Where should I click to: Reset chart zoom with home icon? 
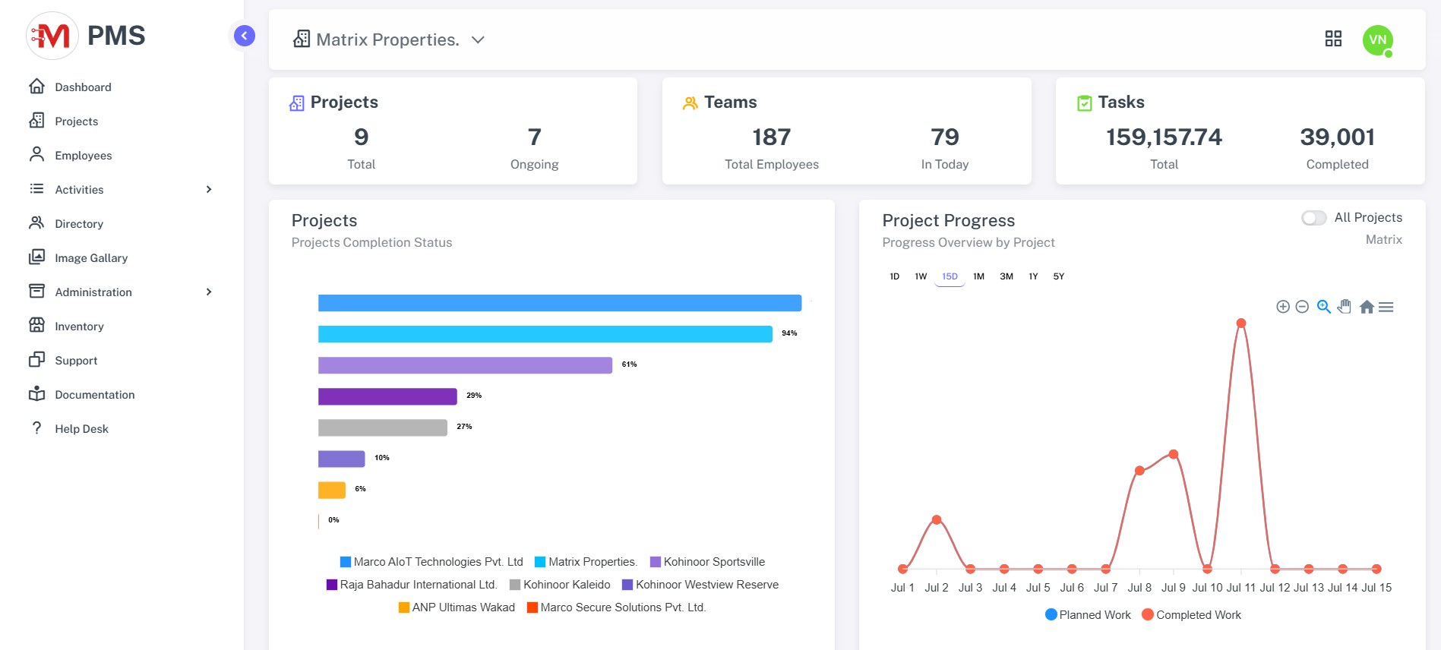tap(1367, 307)
